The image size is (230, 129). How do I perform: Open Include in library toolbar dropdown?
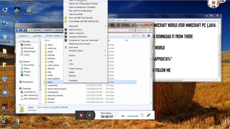54,35
